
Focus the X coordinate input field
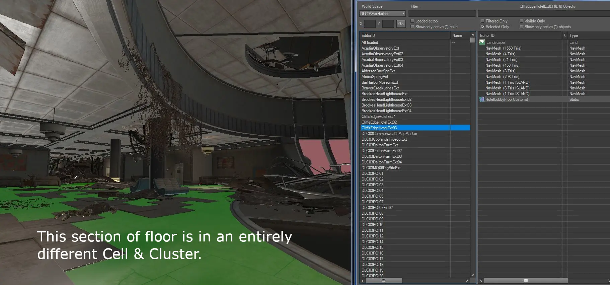tap(370, 24)
